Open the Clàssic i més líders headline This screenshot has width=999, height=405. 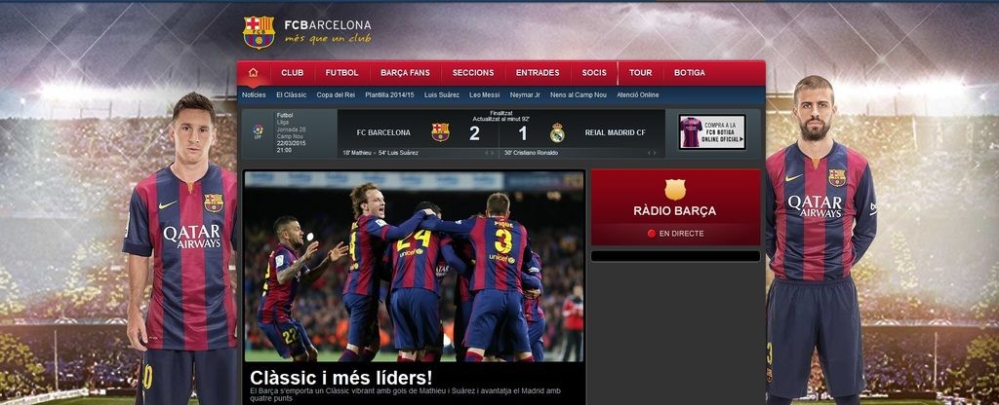(x=340, y=377)
